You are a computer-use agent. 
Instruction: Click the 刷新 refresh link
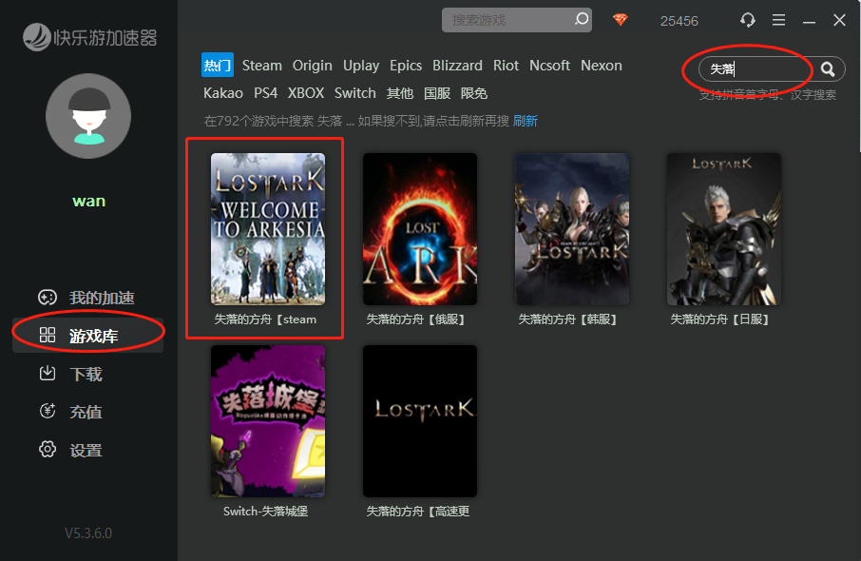coord(525,121)
